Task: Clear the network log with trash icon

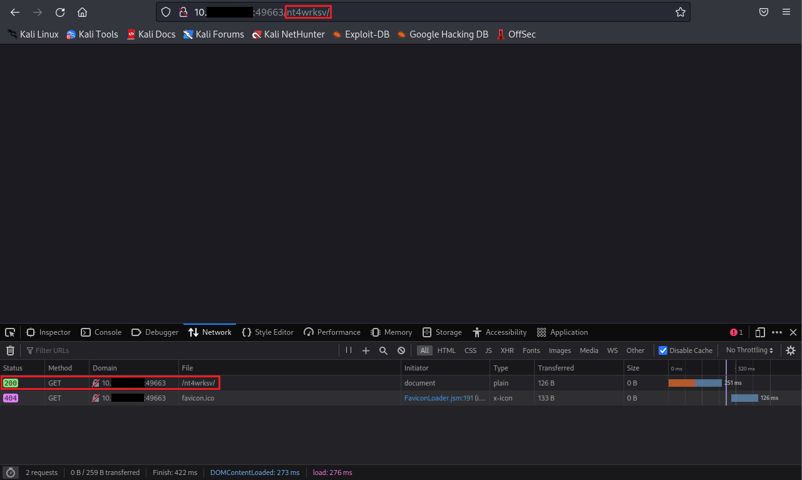Action: click(10, 350)
